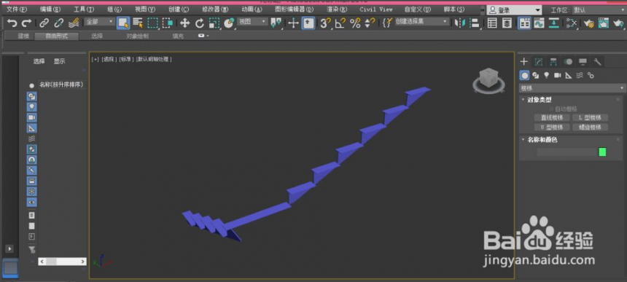Viewport: 627px width, 282px height.
Task: Toggle the Angle Snap button
Action: click(x=340, y=23)
